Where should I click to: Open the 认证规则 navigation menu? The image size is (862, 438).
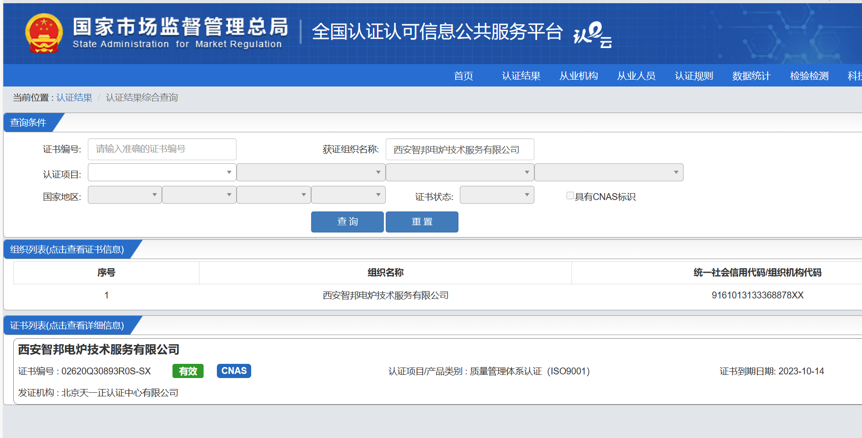694,76
